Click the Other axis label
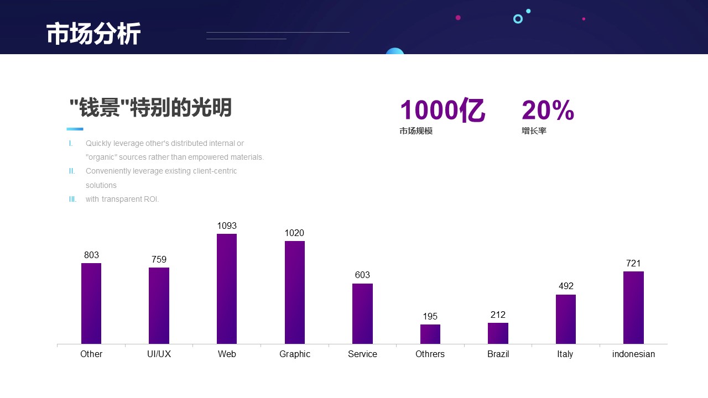 (91, 354)
